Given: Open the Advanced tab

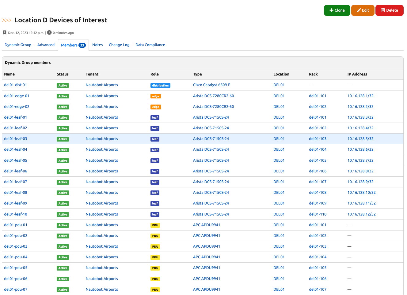Looking at the screenshot, I should 46,45.
